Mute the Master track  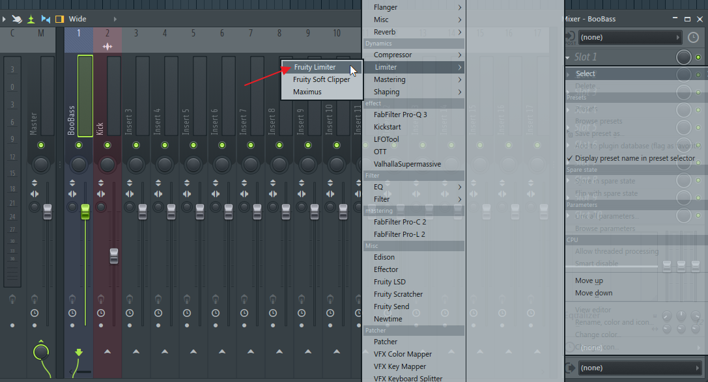[x=41, y=145]
